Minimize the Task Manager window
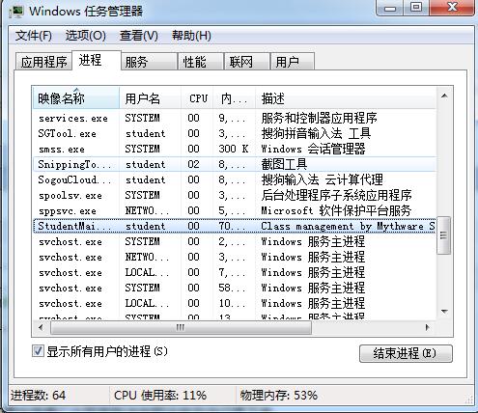The width and height of the screenshot is (478, 413). [x=390, y=8]
